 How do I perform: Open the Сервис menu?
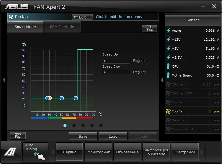(x=70, y=152)
